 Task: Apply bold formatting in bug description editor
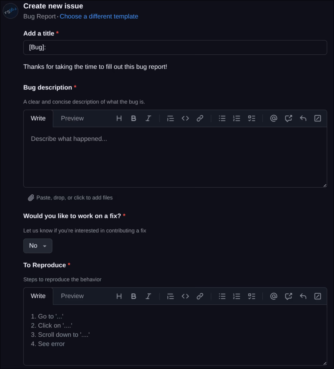point(134,118)
